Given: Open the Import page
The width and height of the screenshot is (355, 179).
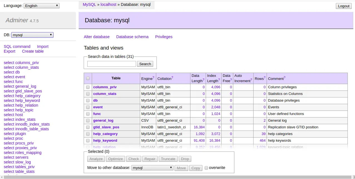Looking at the screenshot, I should click(43, 46).
